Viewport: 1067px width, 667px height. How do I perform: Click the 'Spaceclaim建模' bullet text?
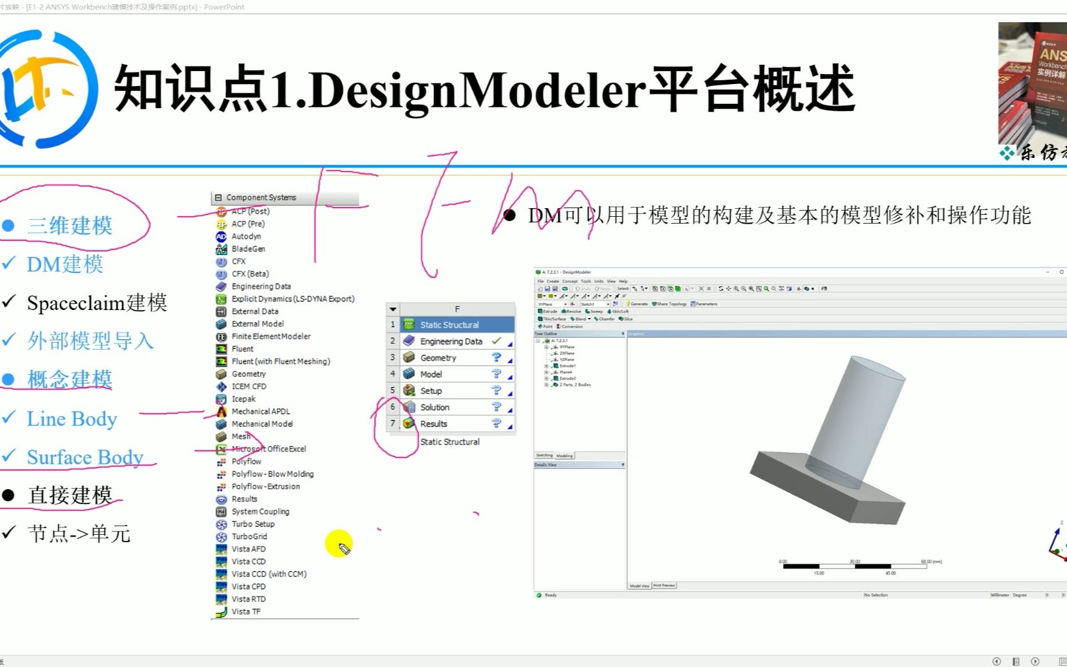pyautogui.click(x=97, y=303)
